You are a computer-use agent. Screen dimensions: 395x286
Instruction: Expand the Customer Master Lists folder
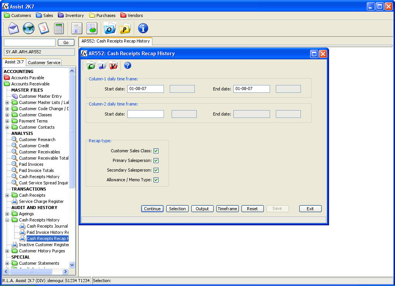click(x=7, y=102)
